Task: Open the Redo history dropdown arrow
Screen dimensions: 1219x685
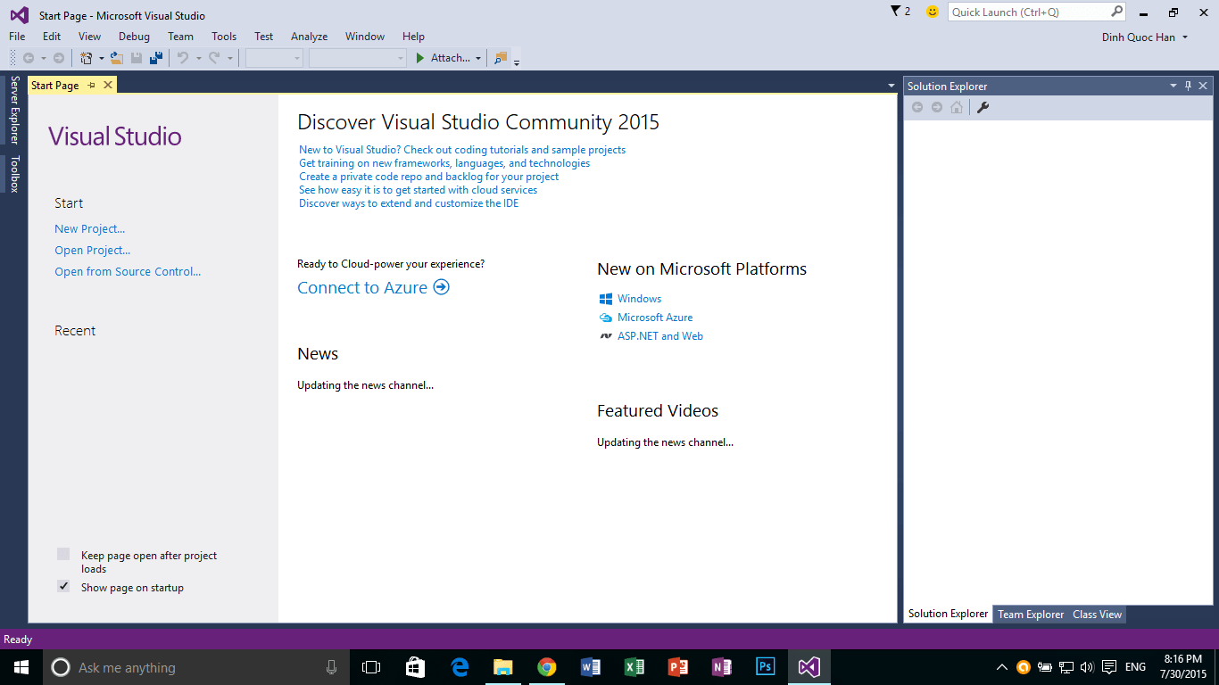Action: click(229, 58)
